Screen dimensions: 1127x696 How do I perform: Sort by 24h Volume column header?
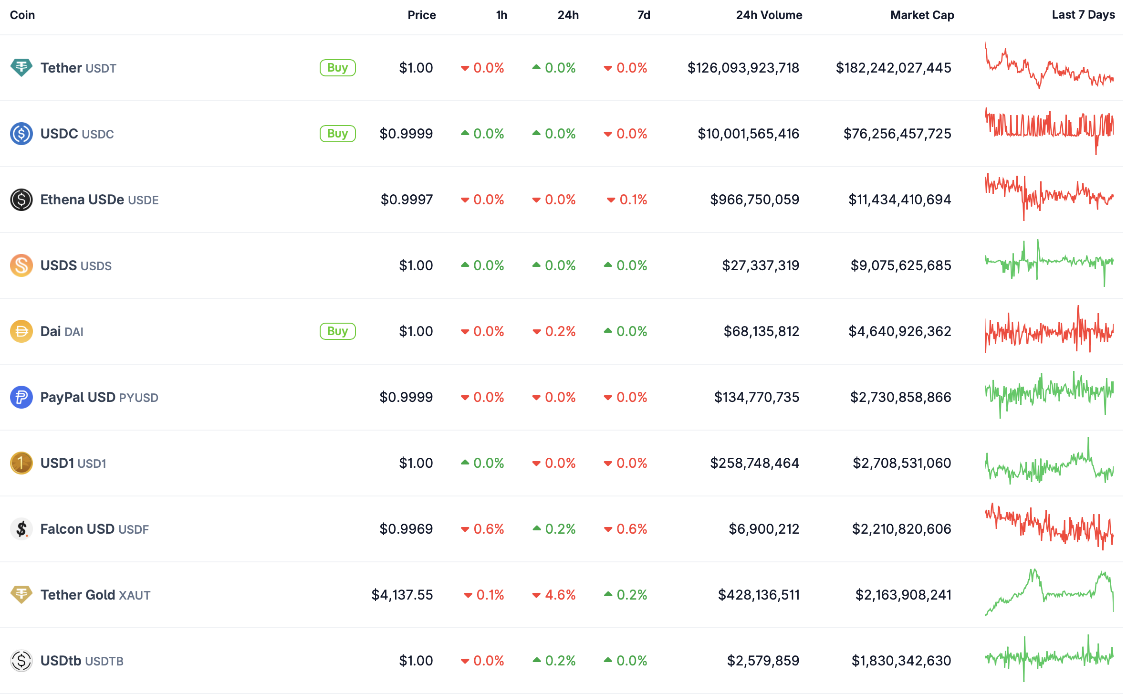coord(769,15)
